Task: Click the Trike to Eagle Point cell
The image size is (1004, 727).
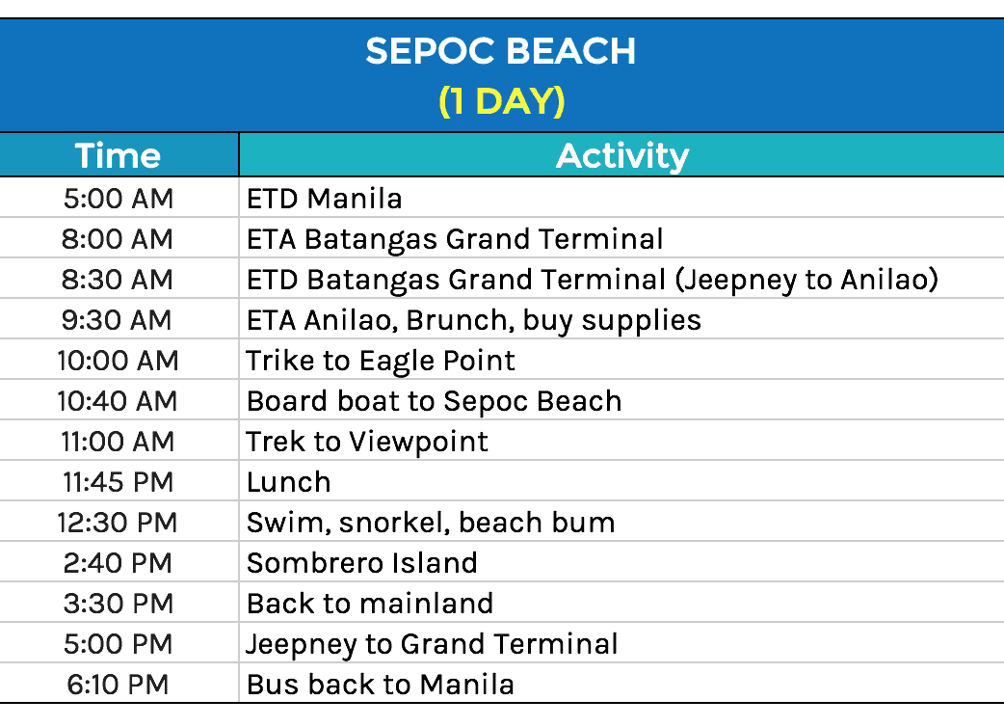Action: pos(381,361)
